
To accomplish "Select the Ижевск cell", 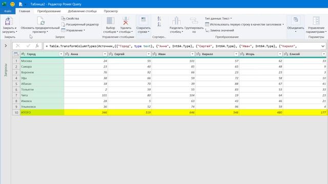I will [x=42, y=101].
